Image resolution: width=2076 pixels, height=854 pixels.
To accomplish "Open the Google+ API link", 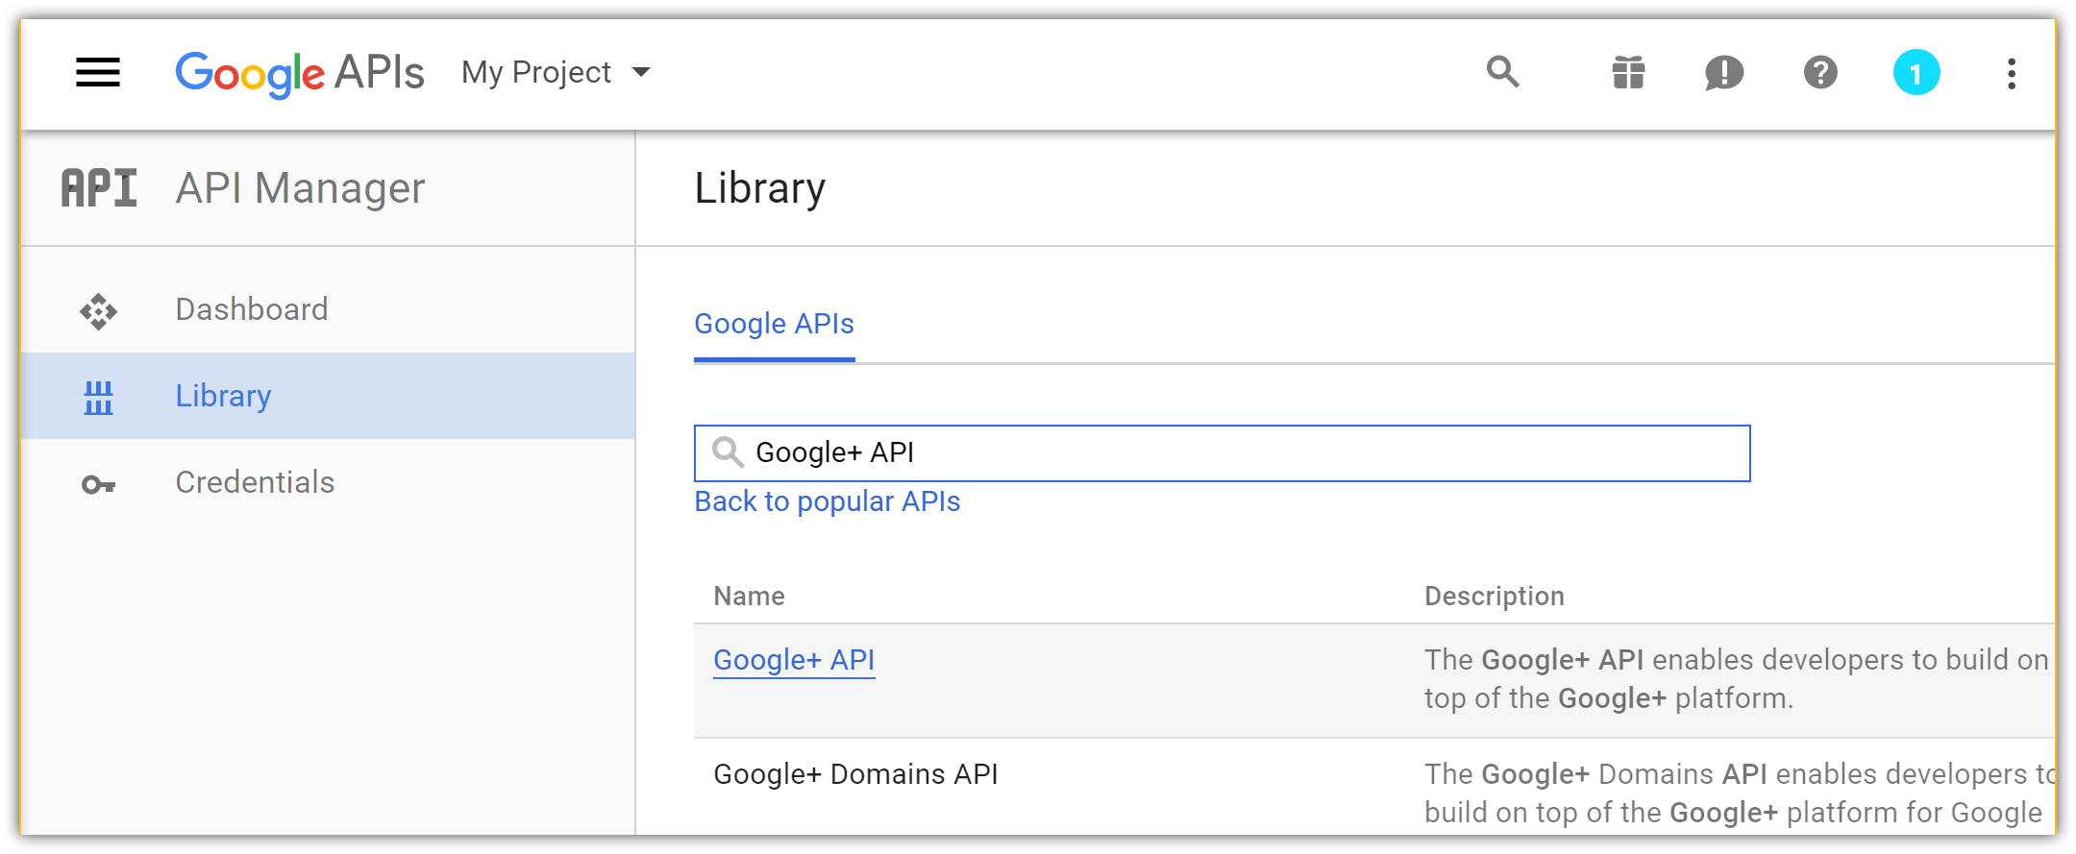I will (x=794, y=660).
